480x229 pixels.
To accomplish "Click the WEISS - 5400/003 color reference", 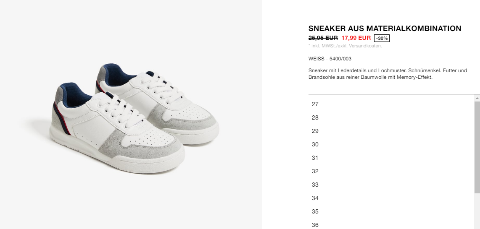I will pyautogui.click(x=330, y=59).
